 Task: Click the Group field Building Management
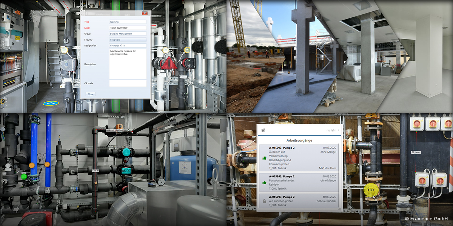128,34
